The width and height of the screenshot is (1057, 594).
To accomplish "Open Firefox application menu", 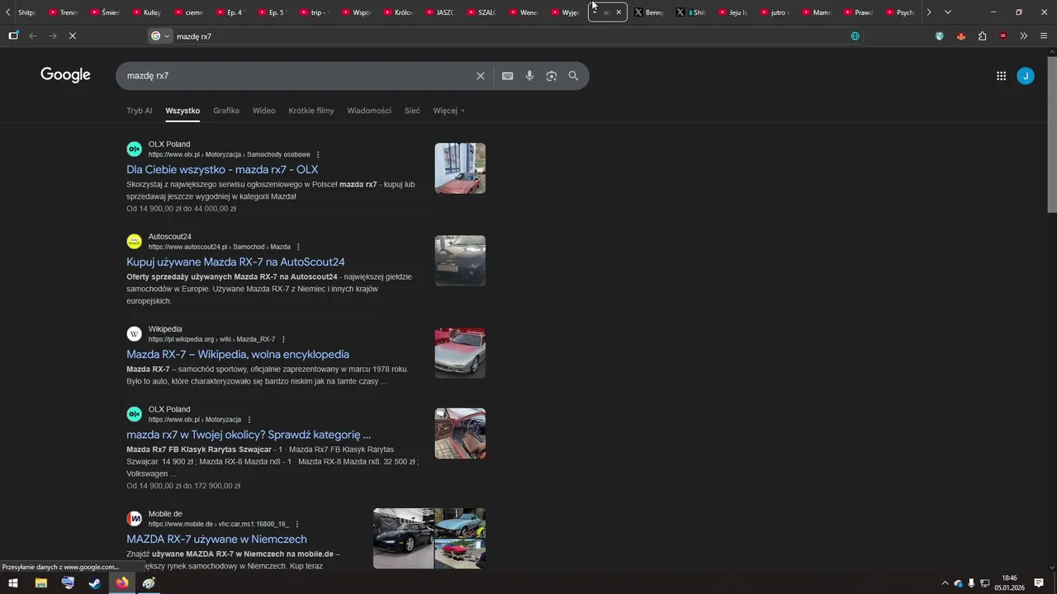I will (1044, 36).
